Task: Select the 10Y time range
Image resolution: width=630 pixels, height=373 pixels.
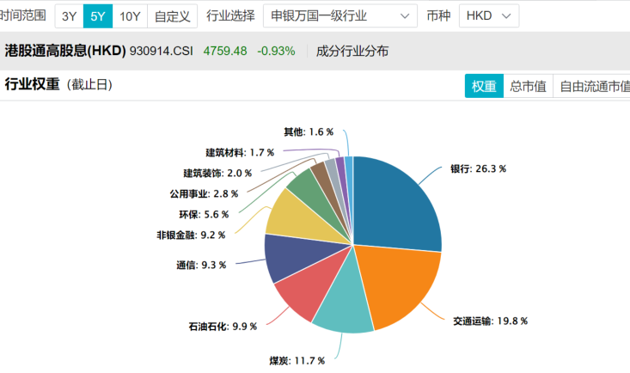Action: (130, 16)
